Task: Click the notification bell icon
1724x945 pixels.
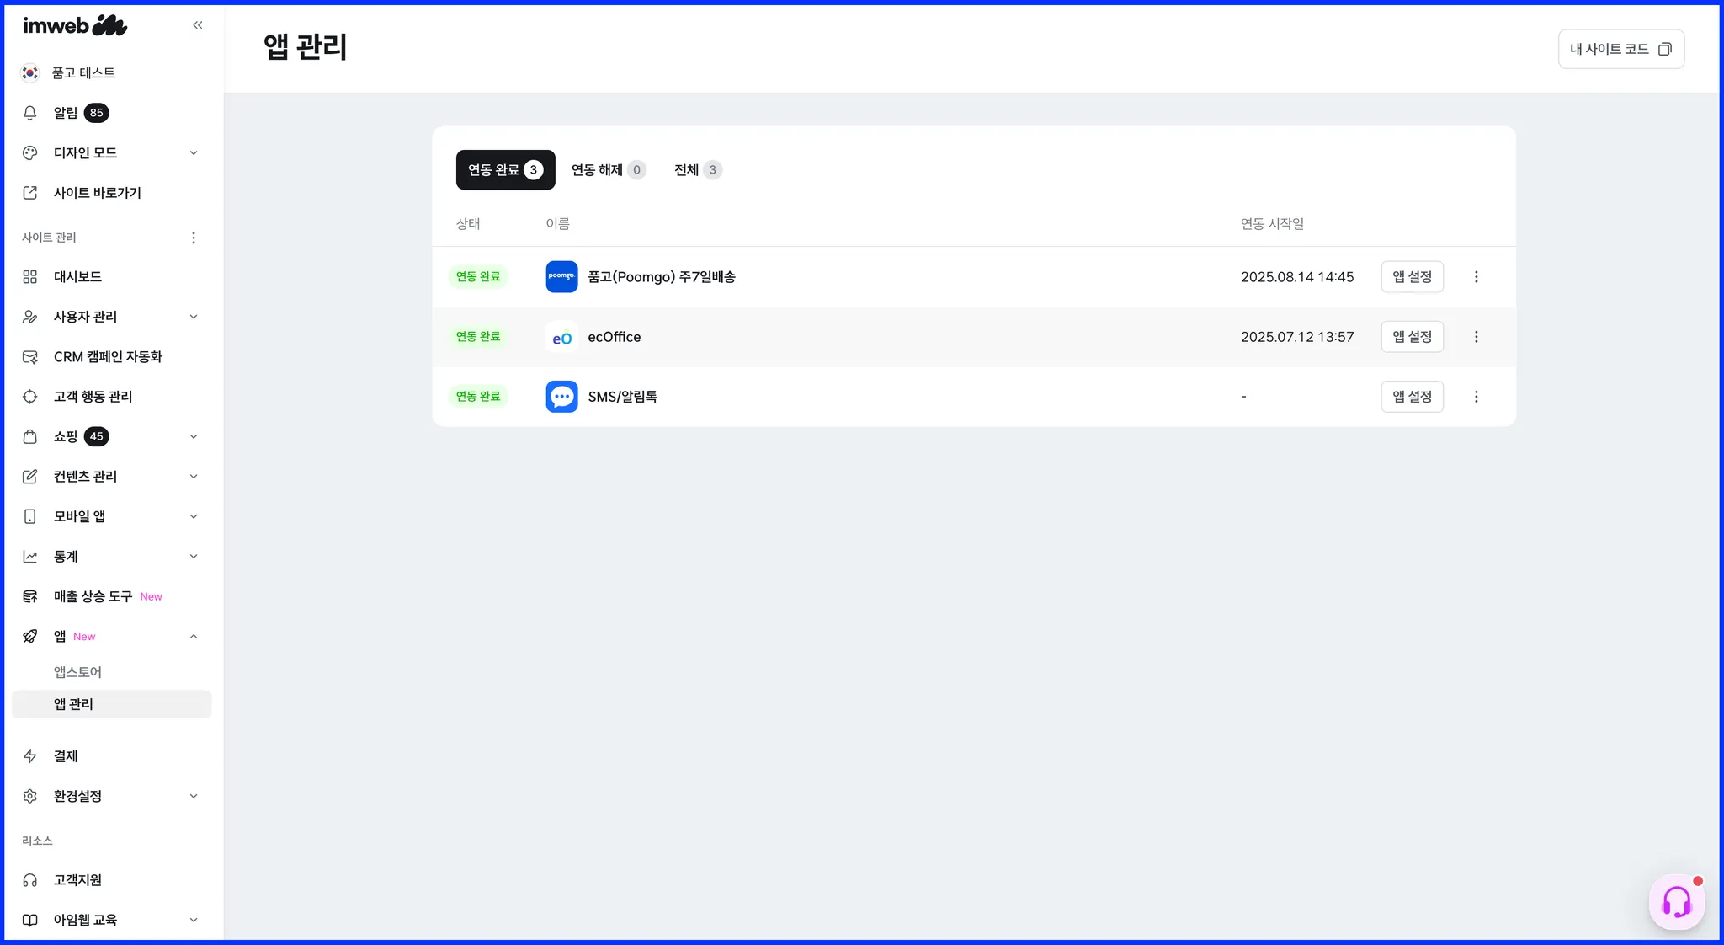Action: (x=30, y=113)
